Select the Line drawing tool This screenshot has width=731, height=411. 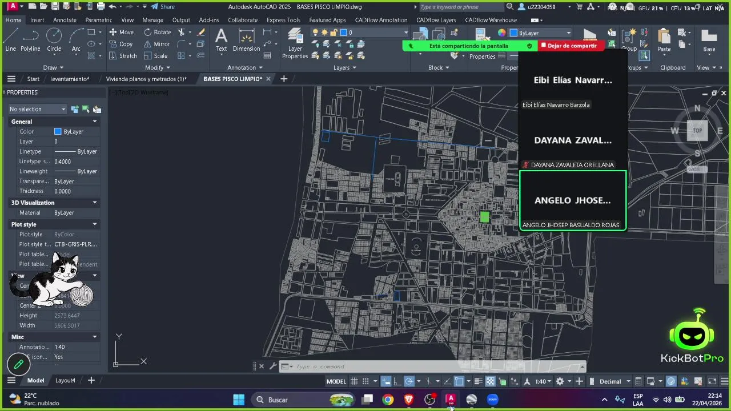pyautogui.click(x=10, y=40)
